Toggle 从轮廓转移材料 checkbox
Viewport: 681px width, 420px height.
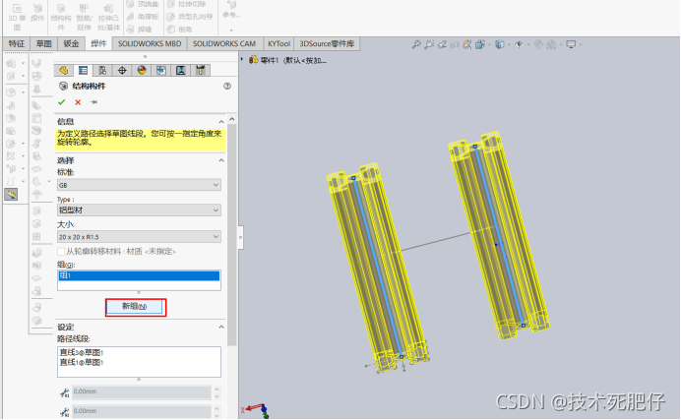tap(61, 251)
